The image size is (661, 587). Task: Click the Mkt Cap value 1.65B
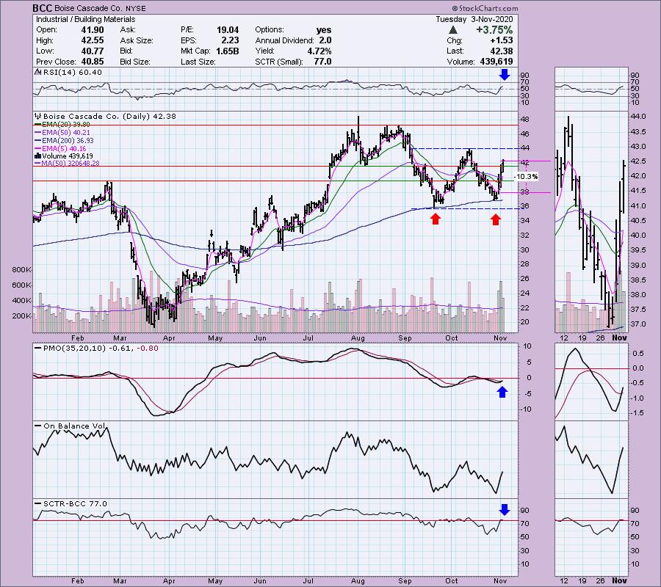[227, 51]
